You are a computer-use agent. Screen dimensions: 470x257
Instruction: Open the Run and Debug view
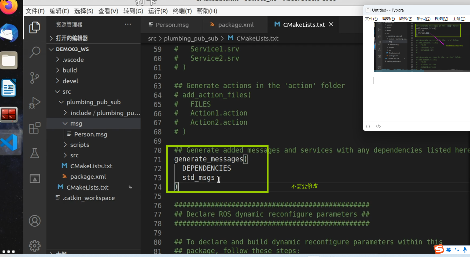(35, 103)
